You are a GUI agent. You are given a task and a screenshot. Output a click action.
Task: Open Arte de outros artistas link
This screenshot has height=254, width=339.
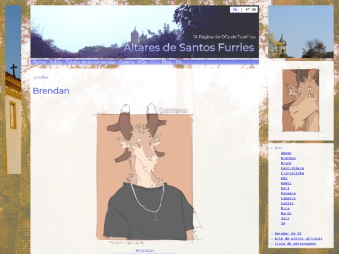(298, 238)
